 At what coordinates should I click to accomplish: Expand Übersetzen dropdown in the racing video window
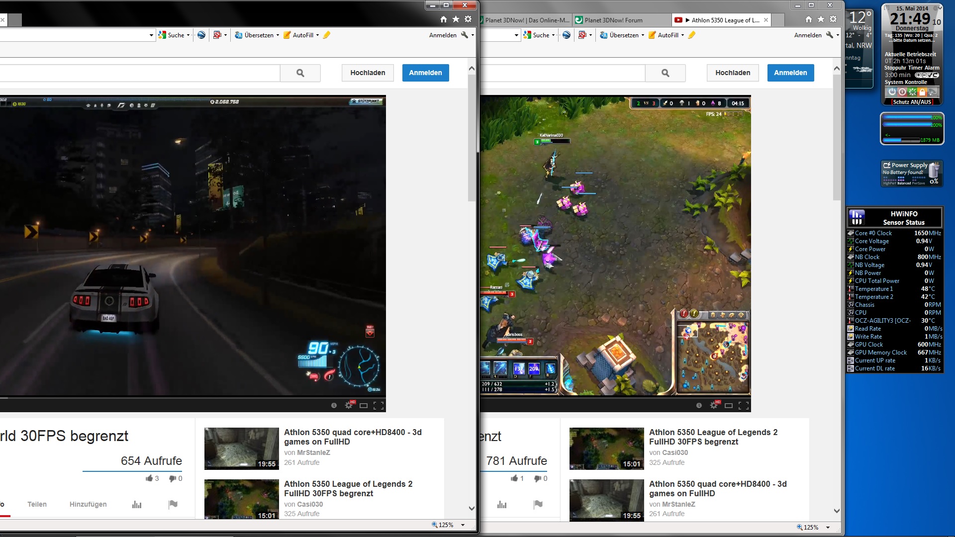coord(278,35)
